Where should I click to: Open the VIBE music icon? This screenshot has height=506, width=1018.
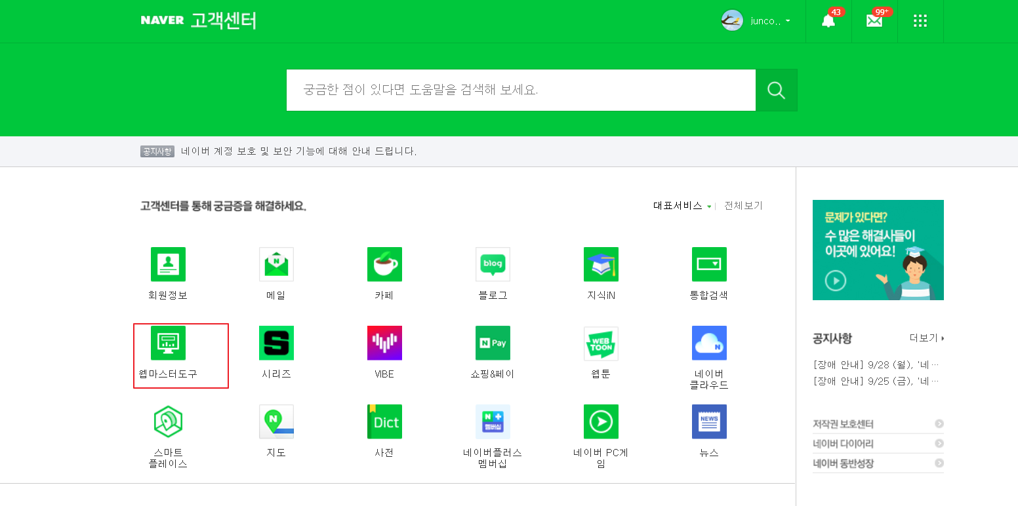(384, 343)
